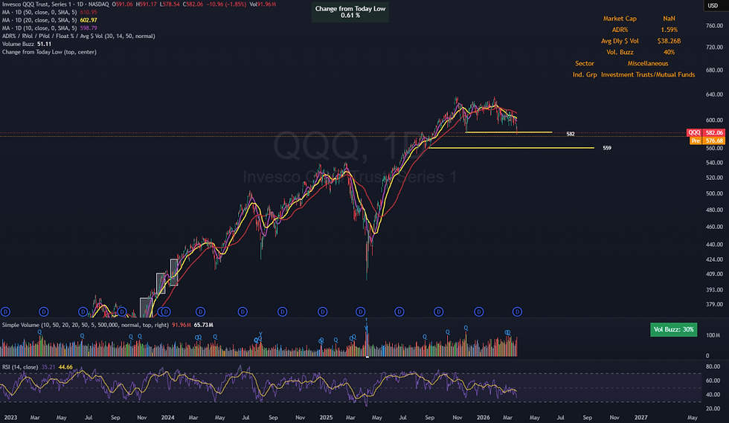Click the orange Pre 576.68 price label
Viewport: 729px width, 423px height.
click(707, 141)
